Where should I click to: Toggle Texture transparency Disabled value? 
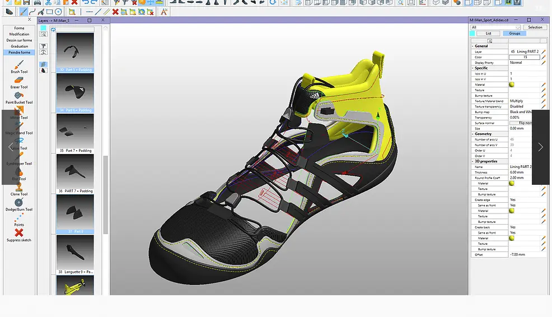click(517, 106)
